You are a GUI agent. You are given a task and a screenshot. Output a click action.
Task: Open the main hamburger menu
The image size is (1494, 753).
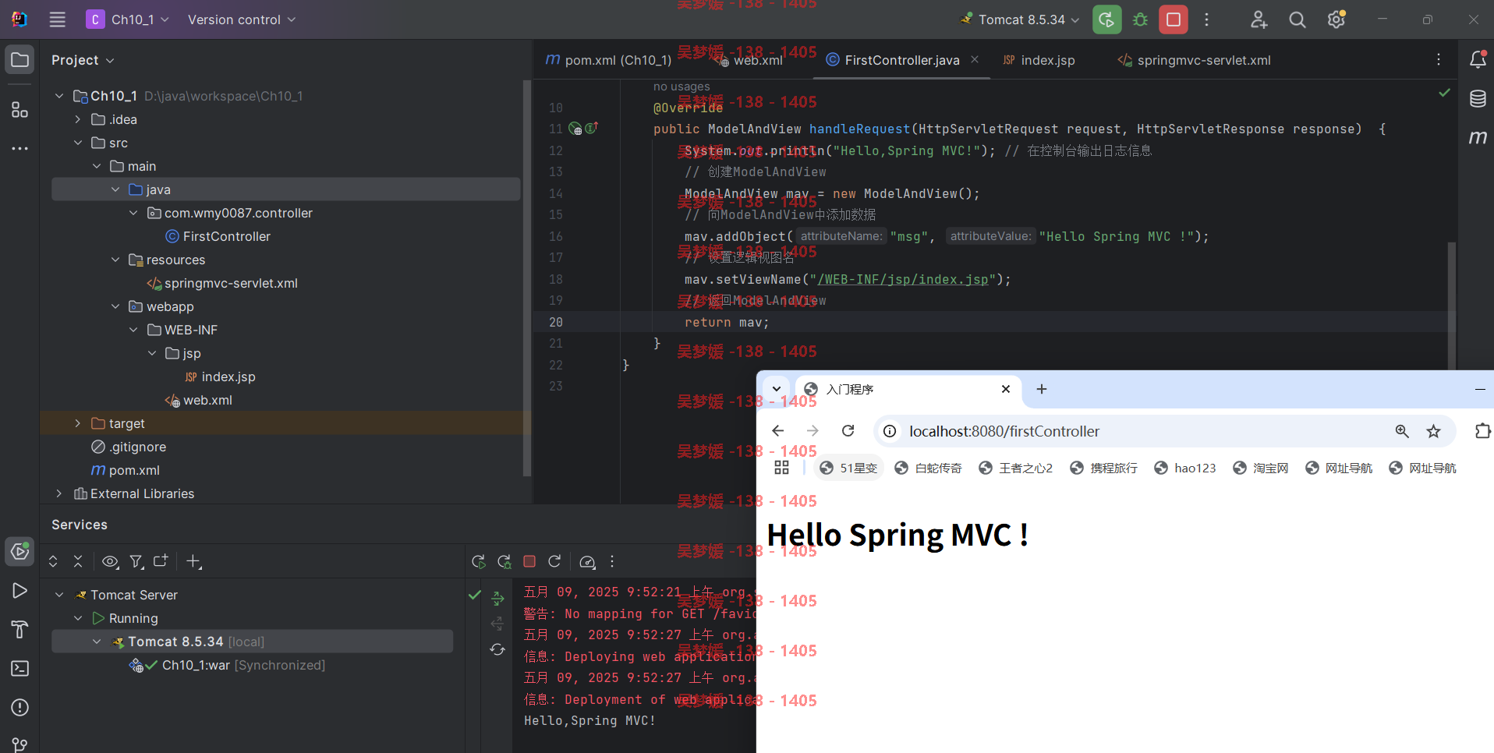[58, 19]
